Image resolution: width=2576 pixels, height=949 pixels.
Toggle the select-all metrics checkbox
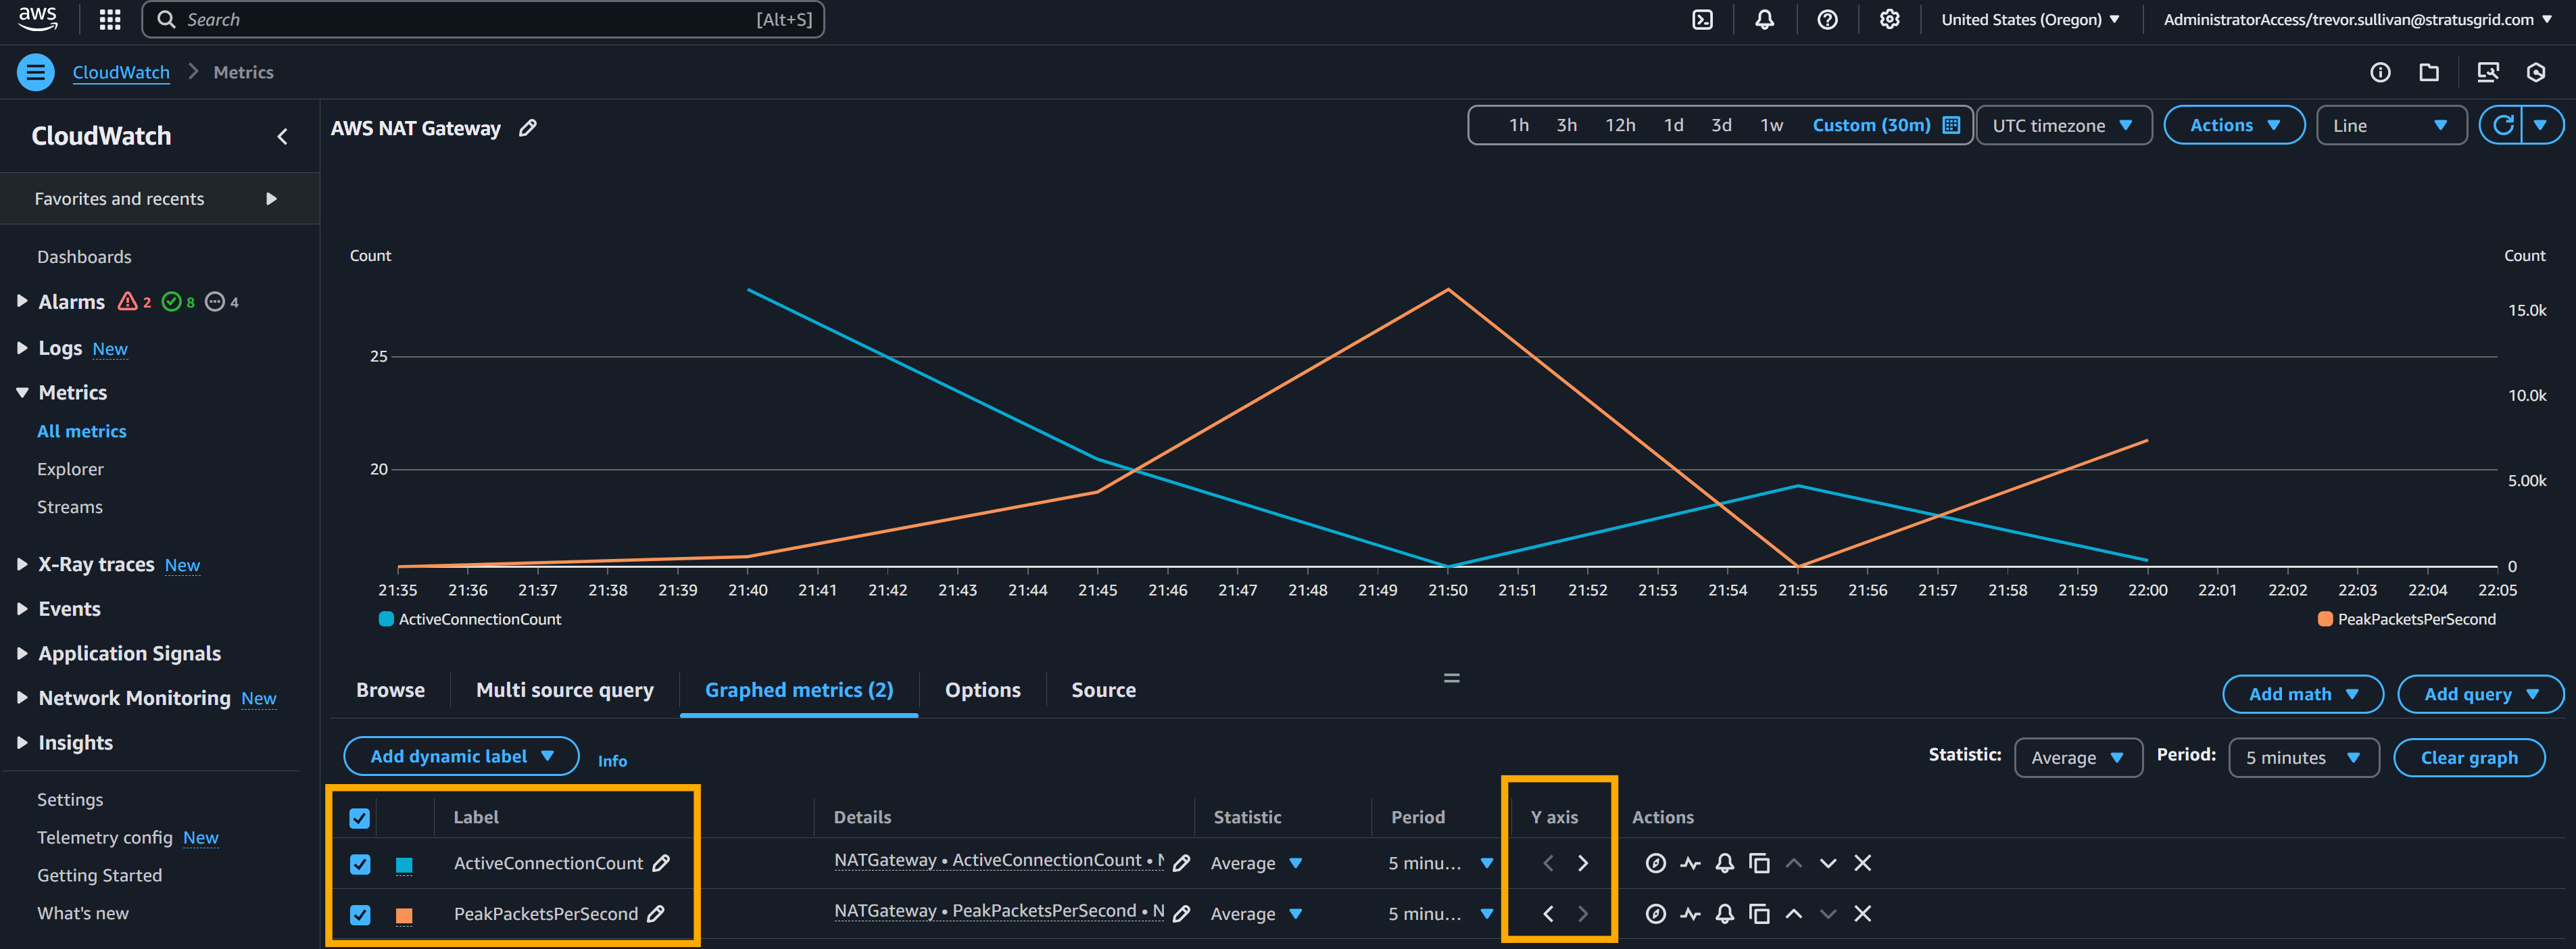pyautogui.click(x=360, y=818)
